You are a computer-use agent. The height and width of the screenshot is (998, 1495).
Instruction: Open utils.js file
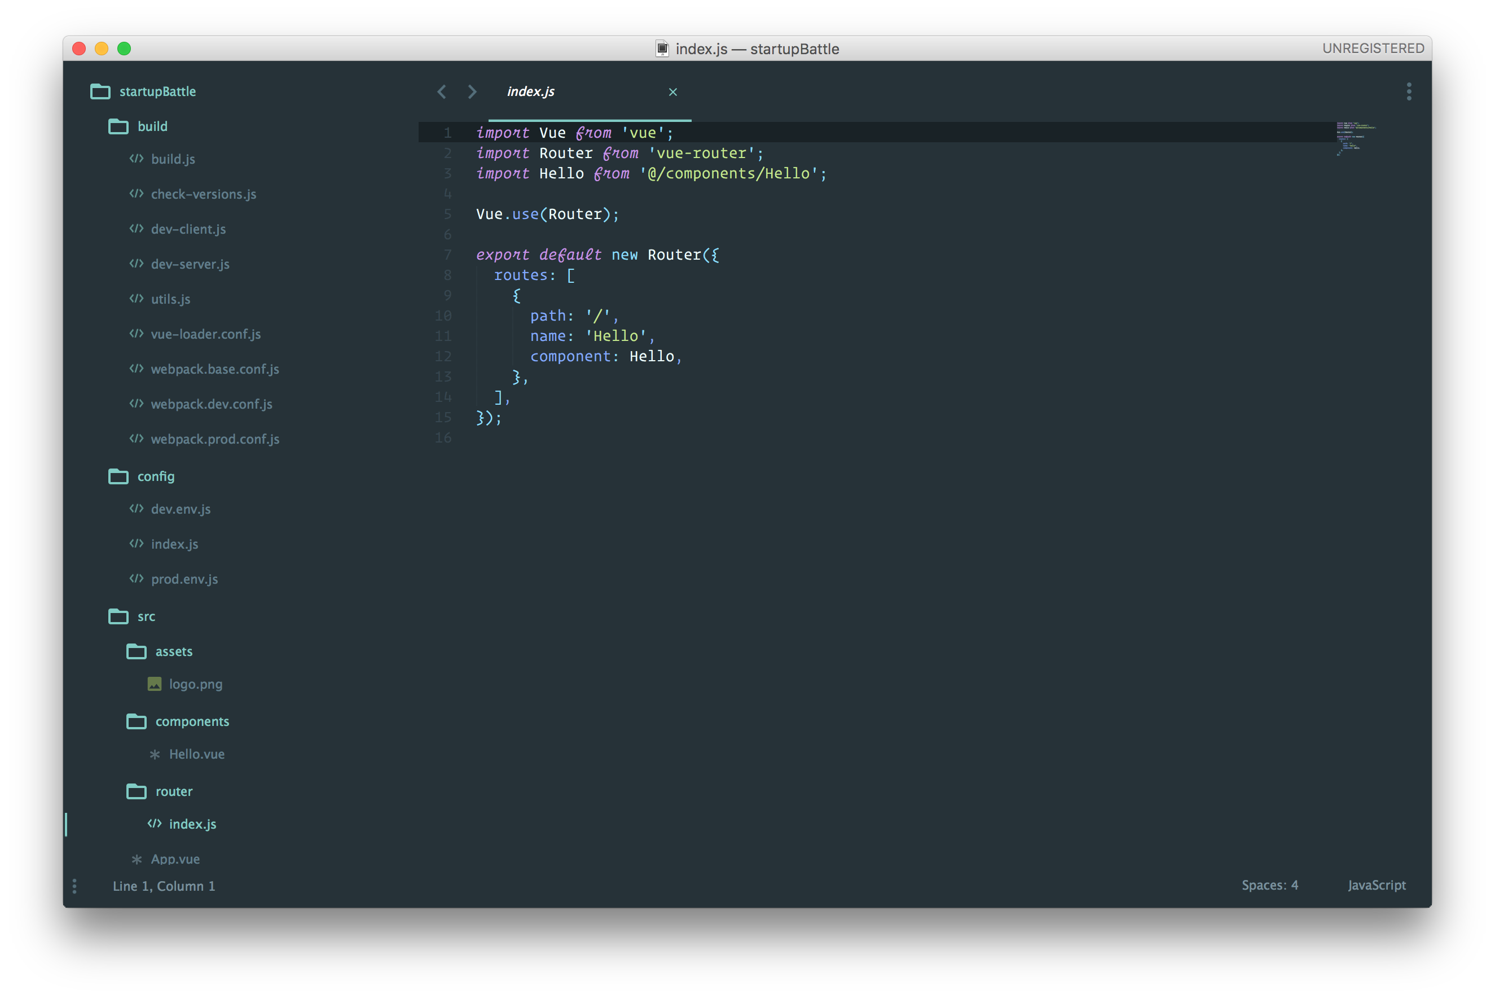170,299
